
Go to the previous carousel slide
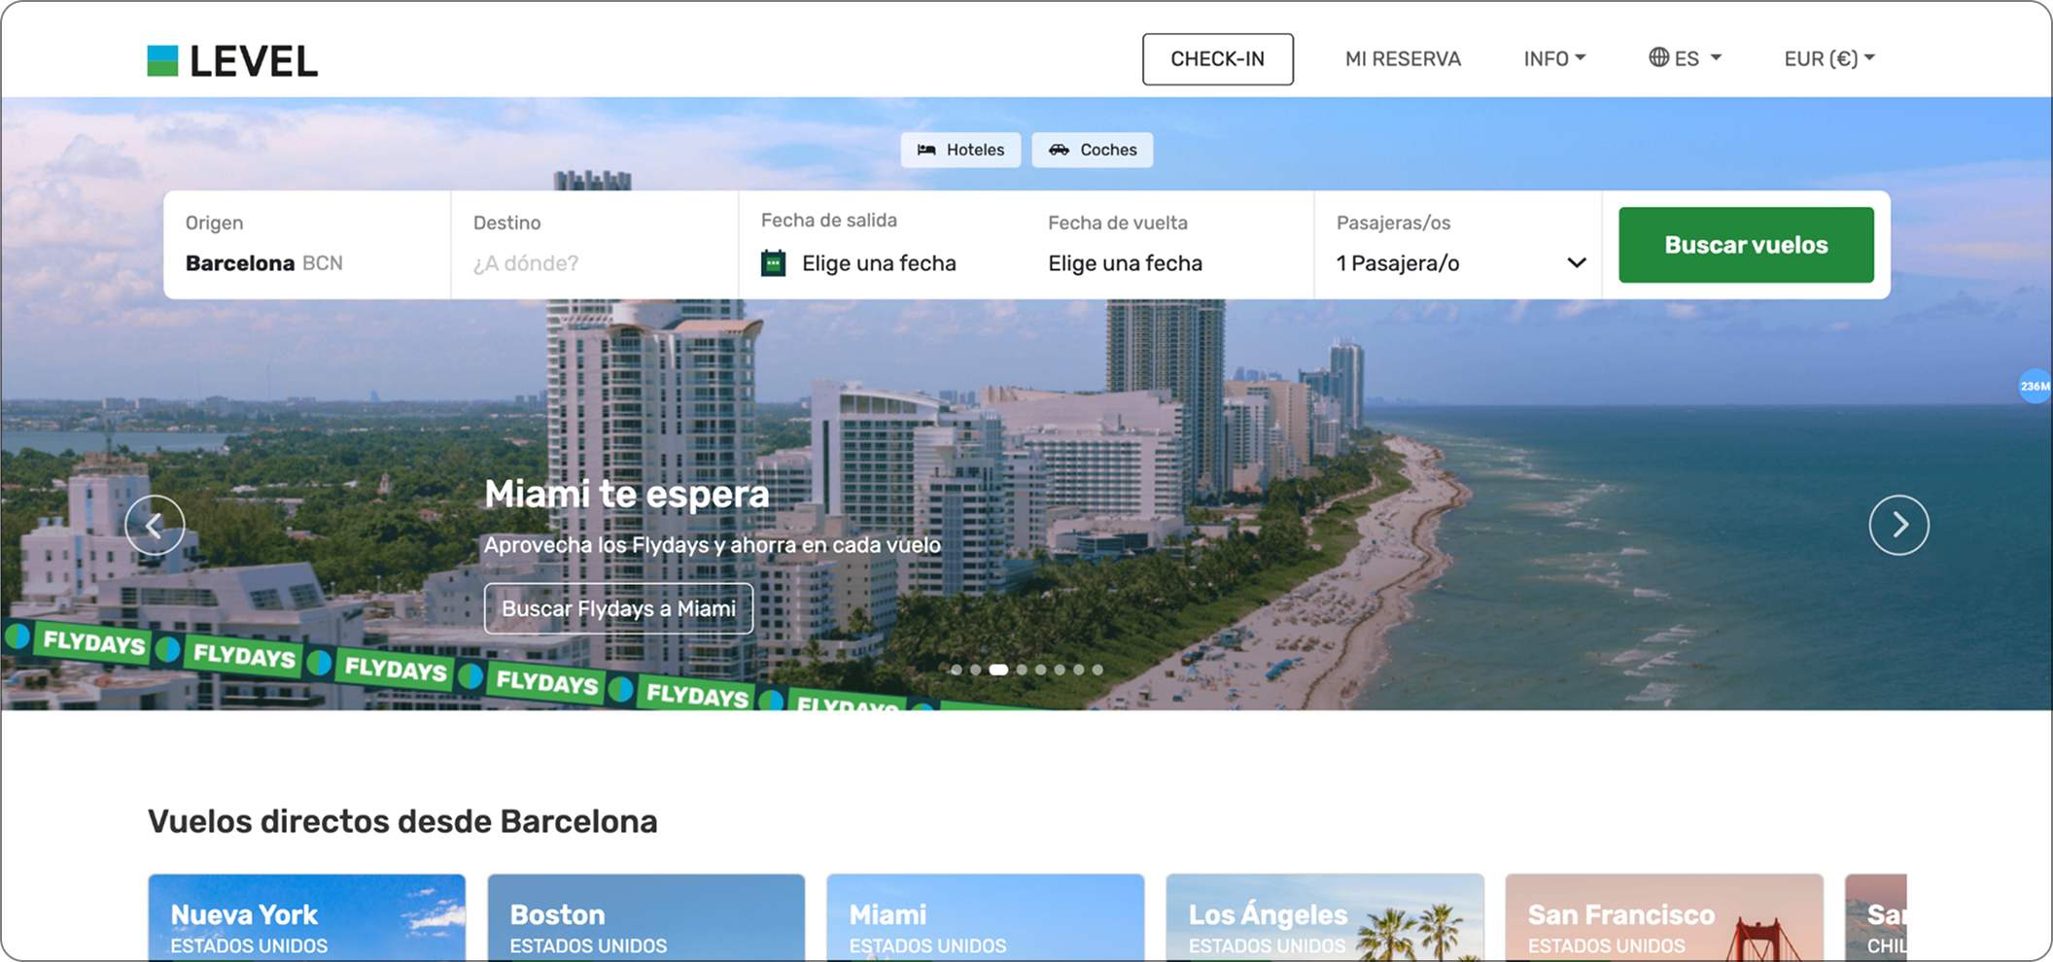(x=155, y=525)
